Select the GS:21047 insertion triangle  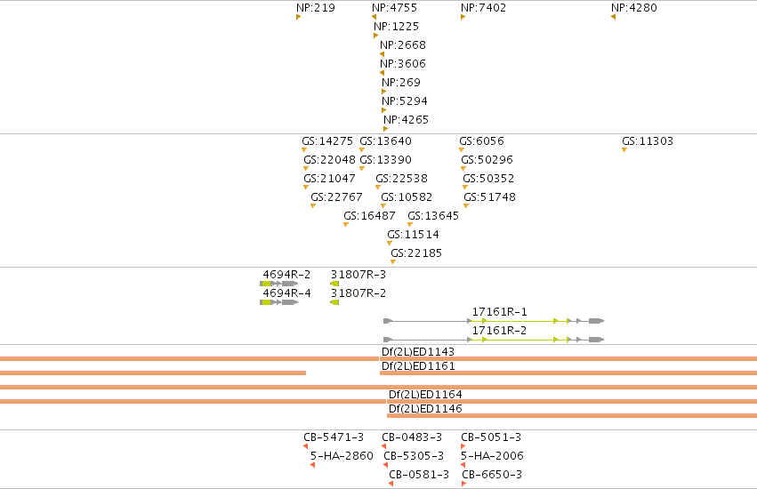click(x=306, y=188)
